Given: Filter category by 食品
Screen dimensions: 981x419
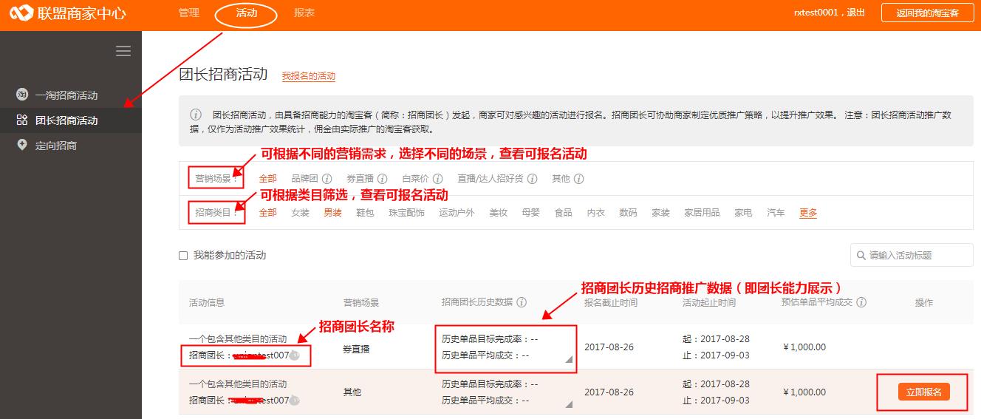Looking at the screenshot, I should [x=563, y=213].
